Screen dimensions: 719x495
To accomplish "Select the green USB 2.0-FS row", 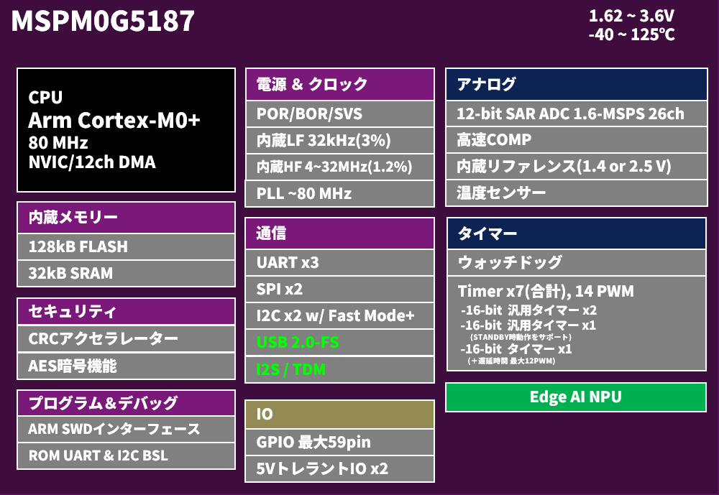I will [340, 343].
